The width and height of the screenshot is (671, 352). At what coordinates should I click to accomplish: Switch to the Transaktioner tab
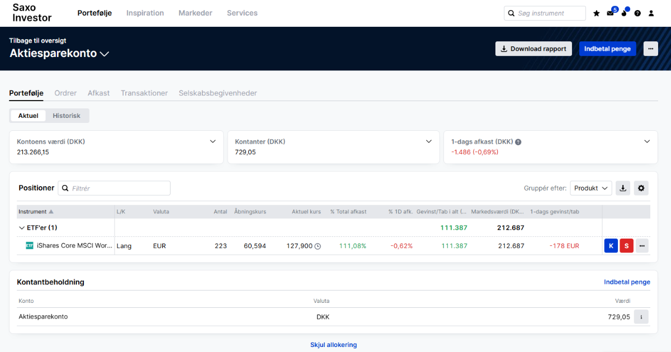tap(144, 93)
